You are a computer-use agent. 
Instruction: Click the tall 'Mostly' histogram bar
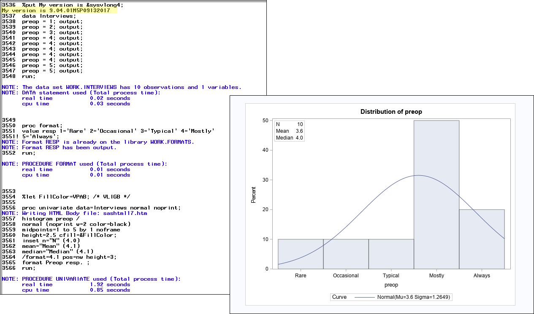436,195
